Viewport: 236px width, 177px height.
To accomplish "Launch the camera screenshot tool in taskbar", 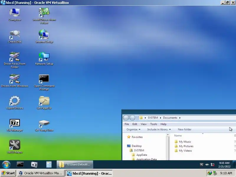I will click(34, 165).
